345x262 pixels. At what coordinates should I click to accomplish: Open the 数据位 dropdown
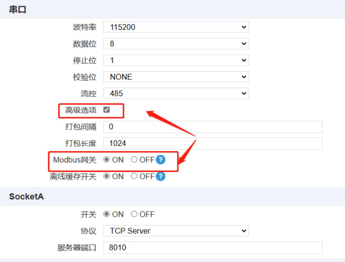(x=176, y=44)
